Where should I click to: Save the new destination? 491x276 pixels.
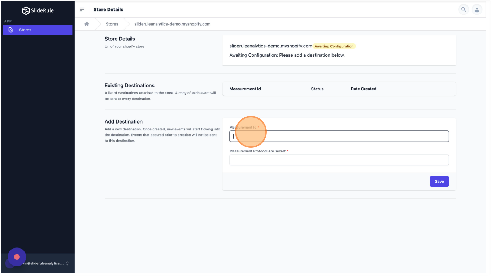[439, 181]
